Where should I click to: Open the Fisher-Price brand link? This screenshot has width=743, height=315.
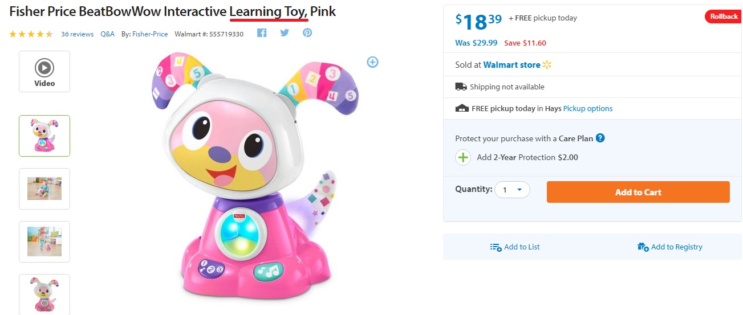[150, 34]
